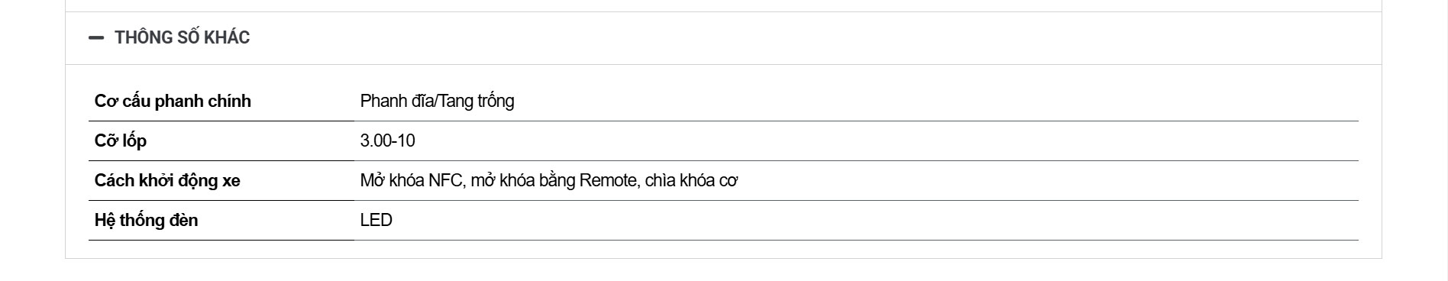Click the 'mở khóa bằng' text
This screenshot has width=1448, height=281.
coord(523,180)
